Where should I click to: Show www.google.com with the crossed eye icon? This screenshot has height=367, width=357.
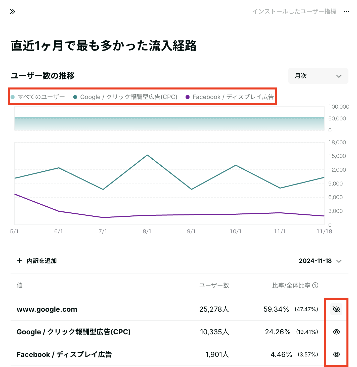click(x=336, y=309)
